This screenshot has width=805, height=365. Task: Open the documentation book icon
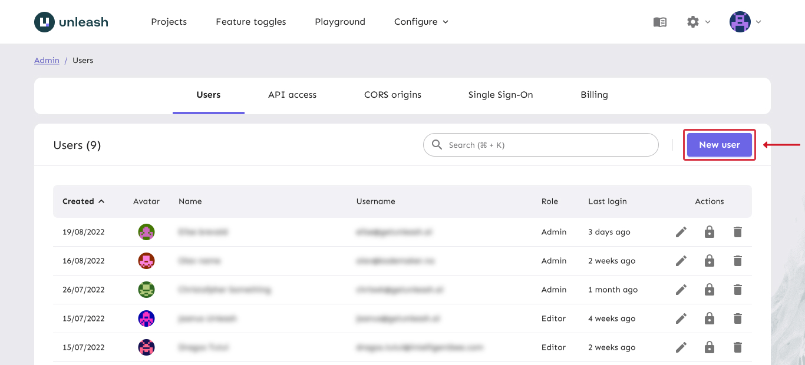coord(660,22)
